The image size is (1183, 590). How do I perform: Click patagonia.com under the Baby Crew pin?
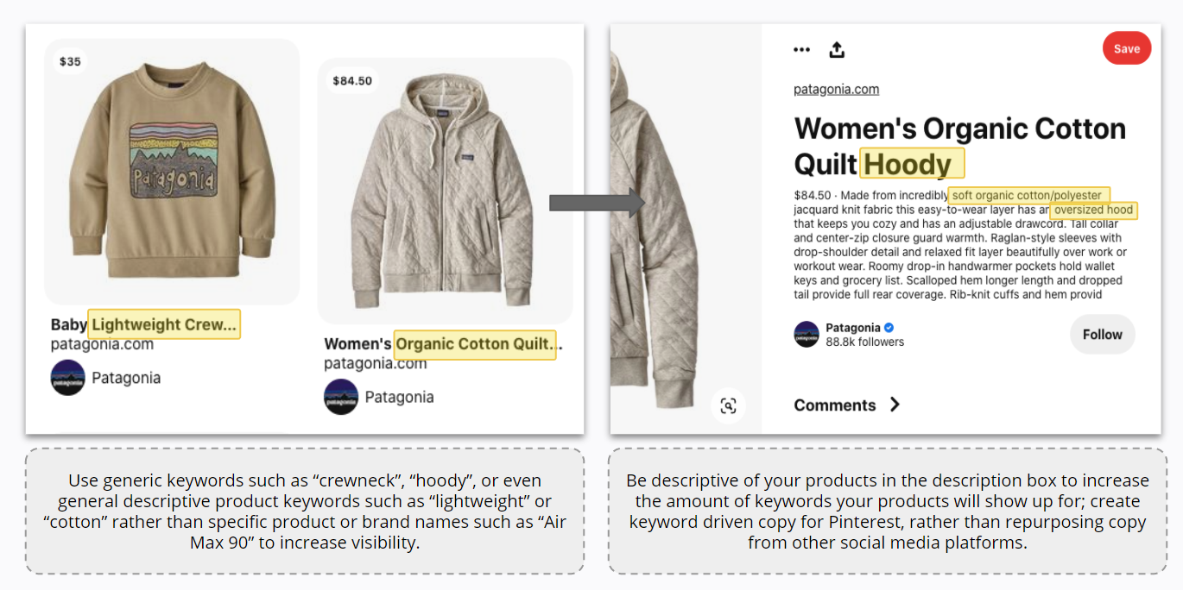point(102,344)
